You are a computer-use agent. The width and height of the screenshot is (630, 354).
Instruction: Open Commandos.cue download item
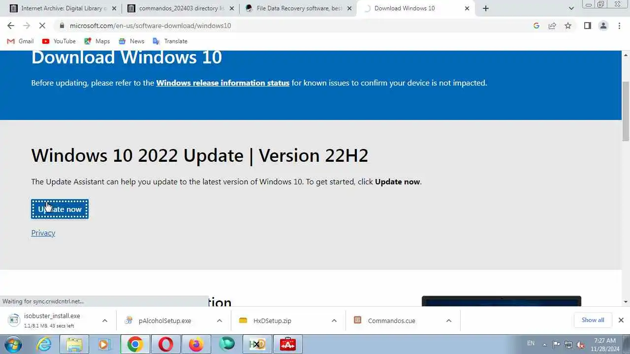point(385,321)
